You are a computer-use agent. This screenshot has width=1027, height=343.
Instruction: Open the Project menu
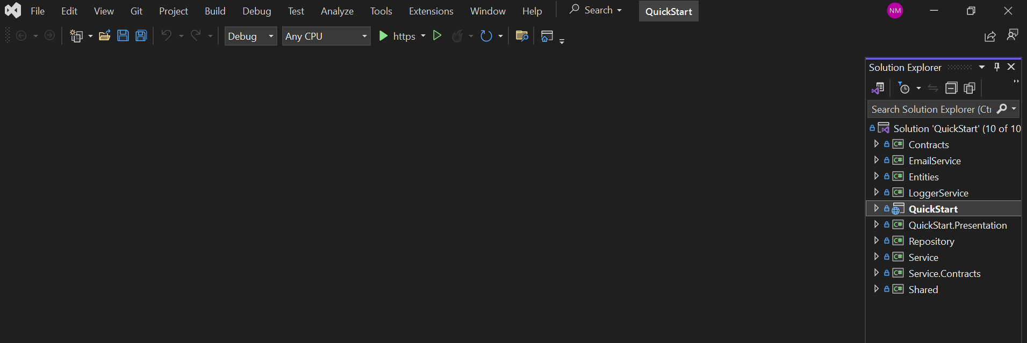coord(174,11)
